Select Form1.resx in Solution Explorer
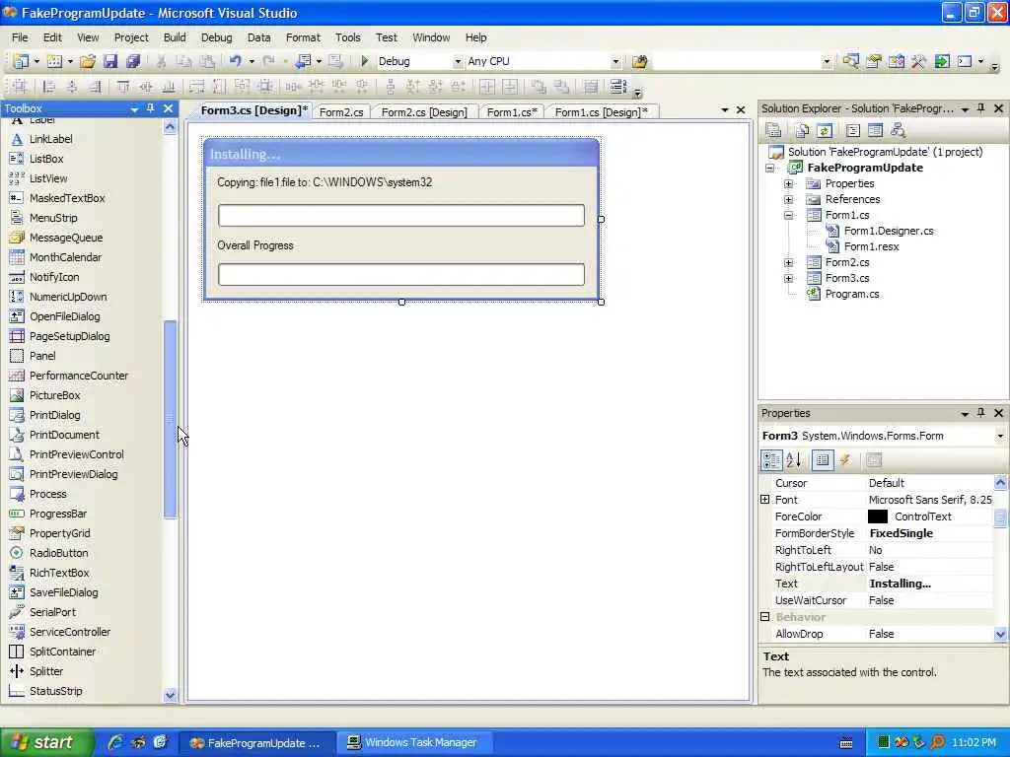Screen dimensions: 1010x757 tap(871, 246)
